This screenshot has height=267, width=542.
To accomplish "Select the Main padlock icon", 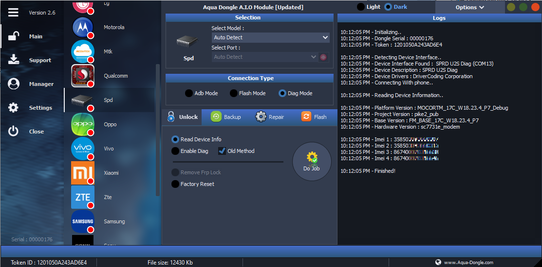I will (14, 36).
